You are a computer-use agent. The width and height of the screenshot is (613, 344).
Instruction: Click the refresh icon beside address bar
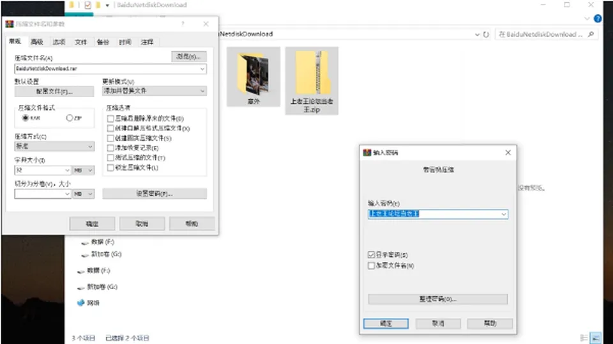[486, 35]
